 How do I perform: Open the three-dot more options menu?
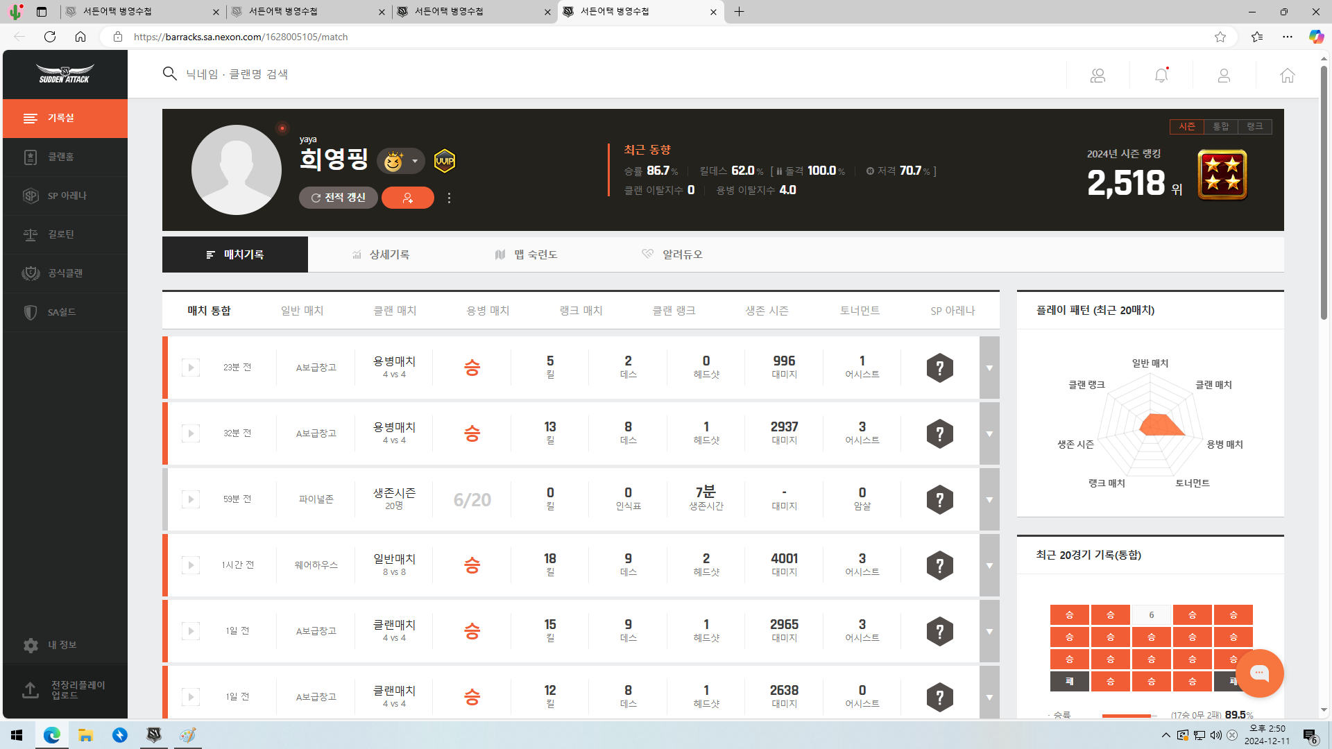click(x=449, y=198)
